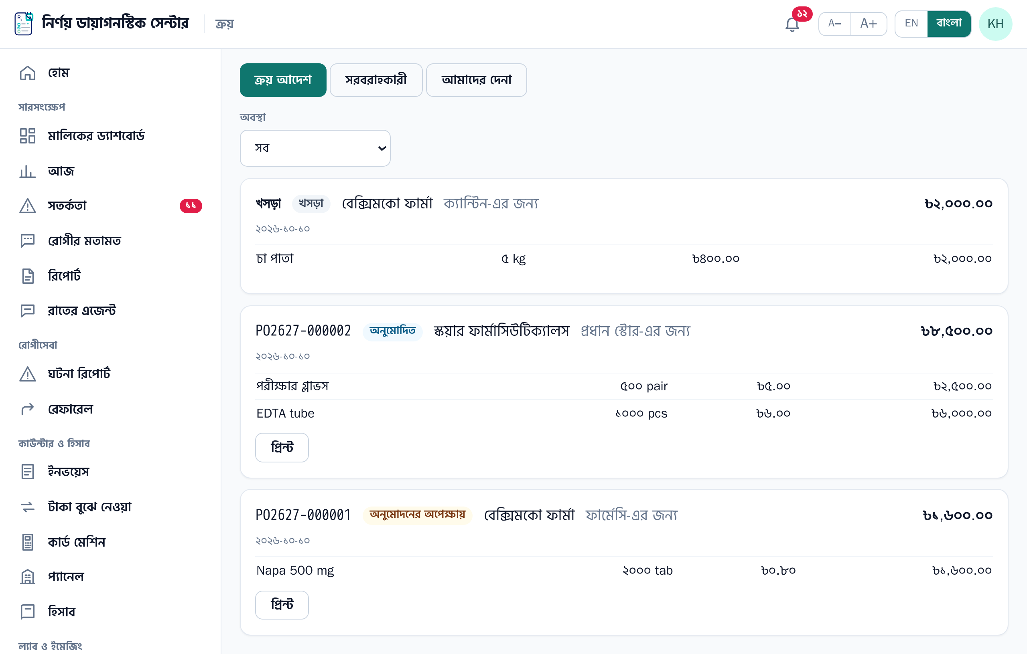Open the হিসাব ledger icon

coord(28,612)
